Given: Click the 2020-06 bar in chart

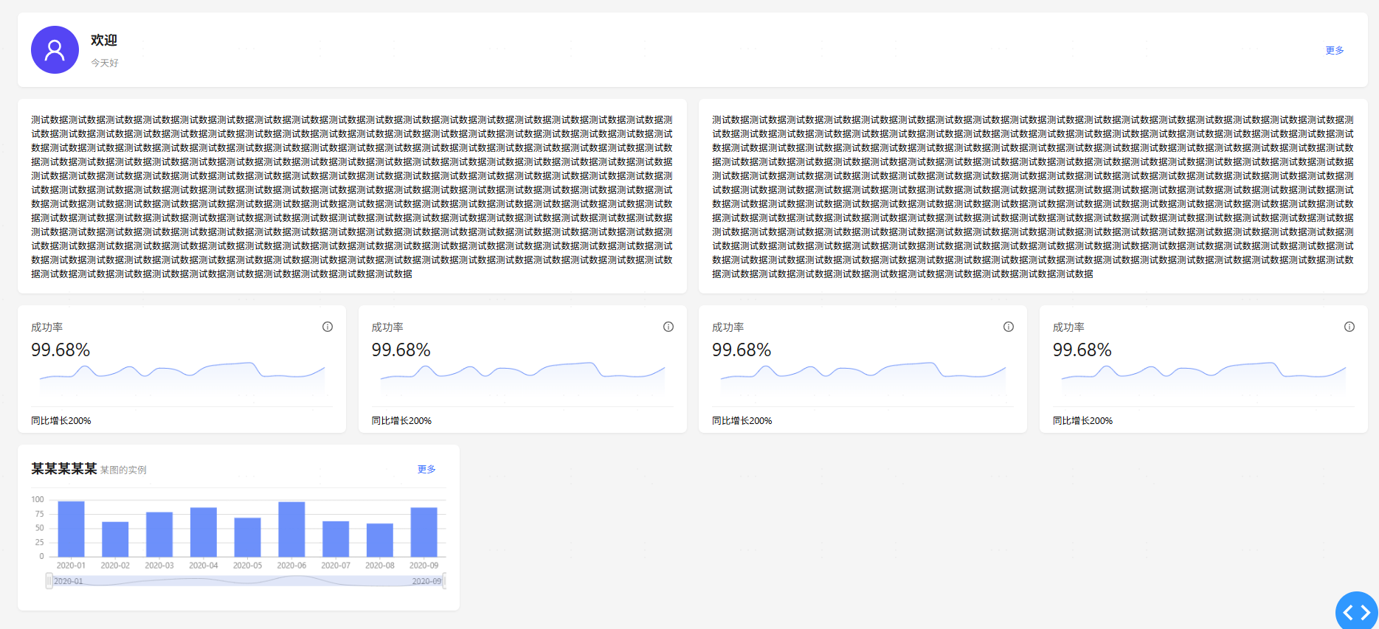Looking at the screenshot, I should click(x=291, y=529).
